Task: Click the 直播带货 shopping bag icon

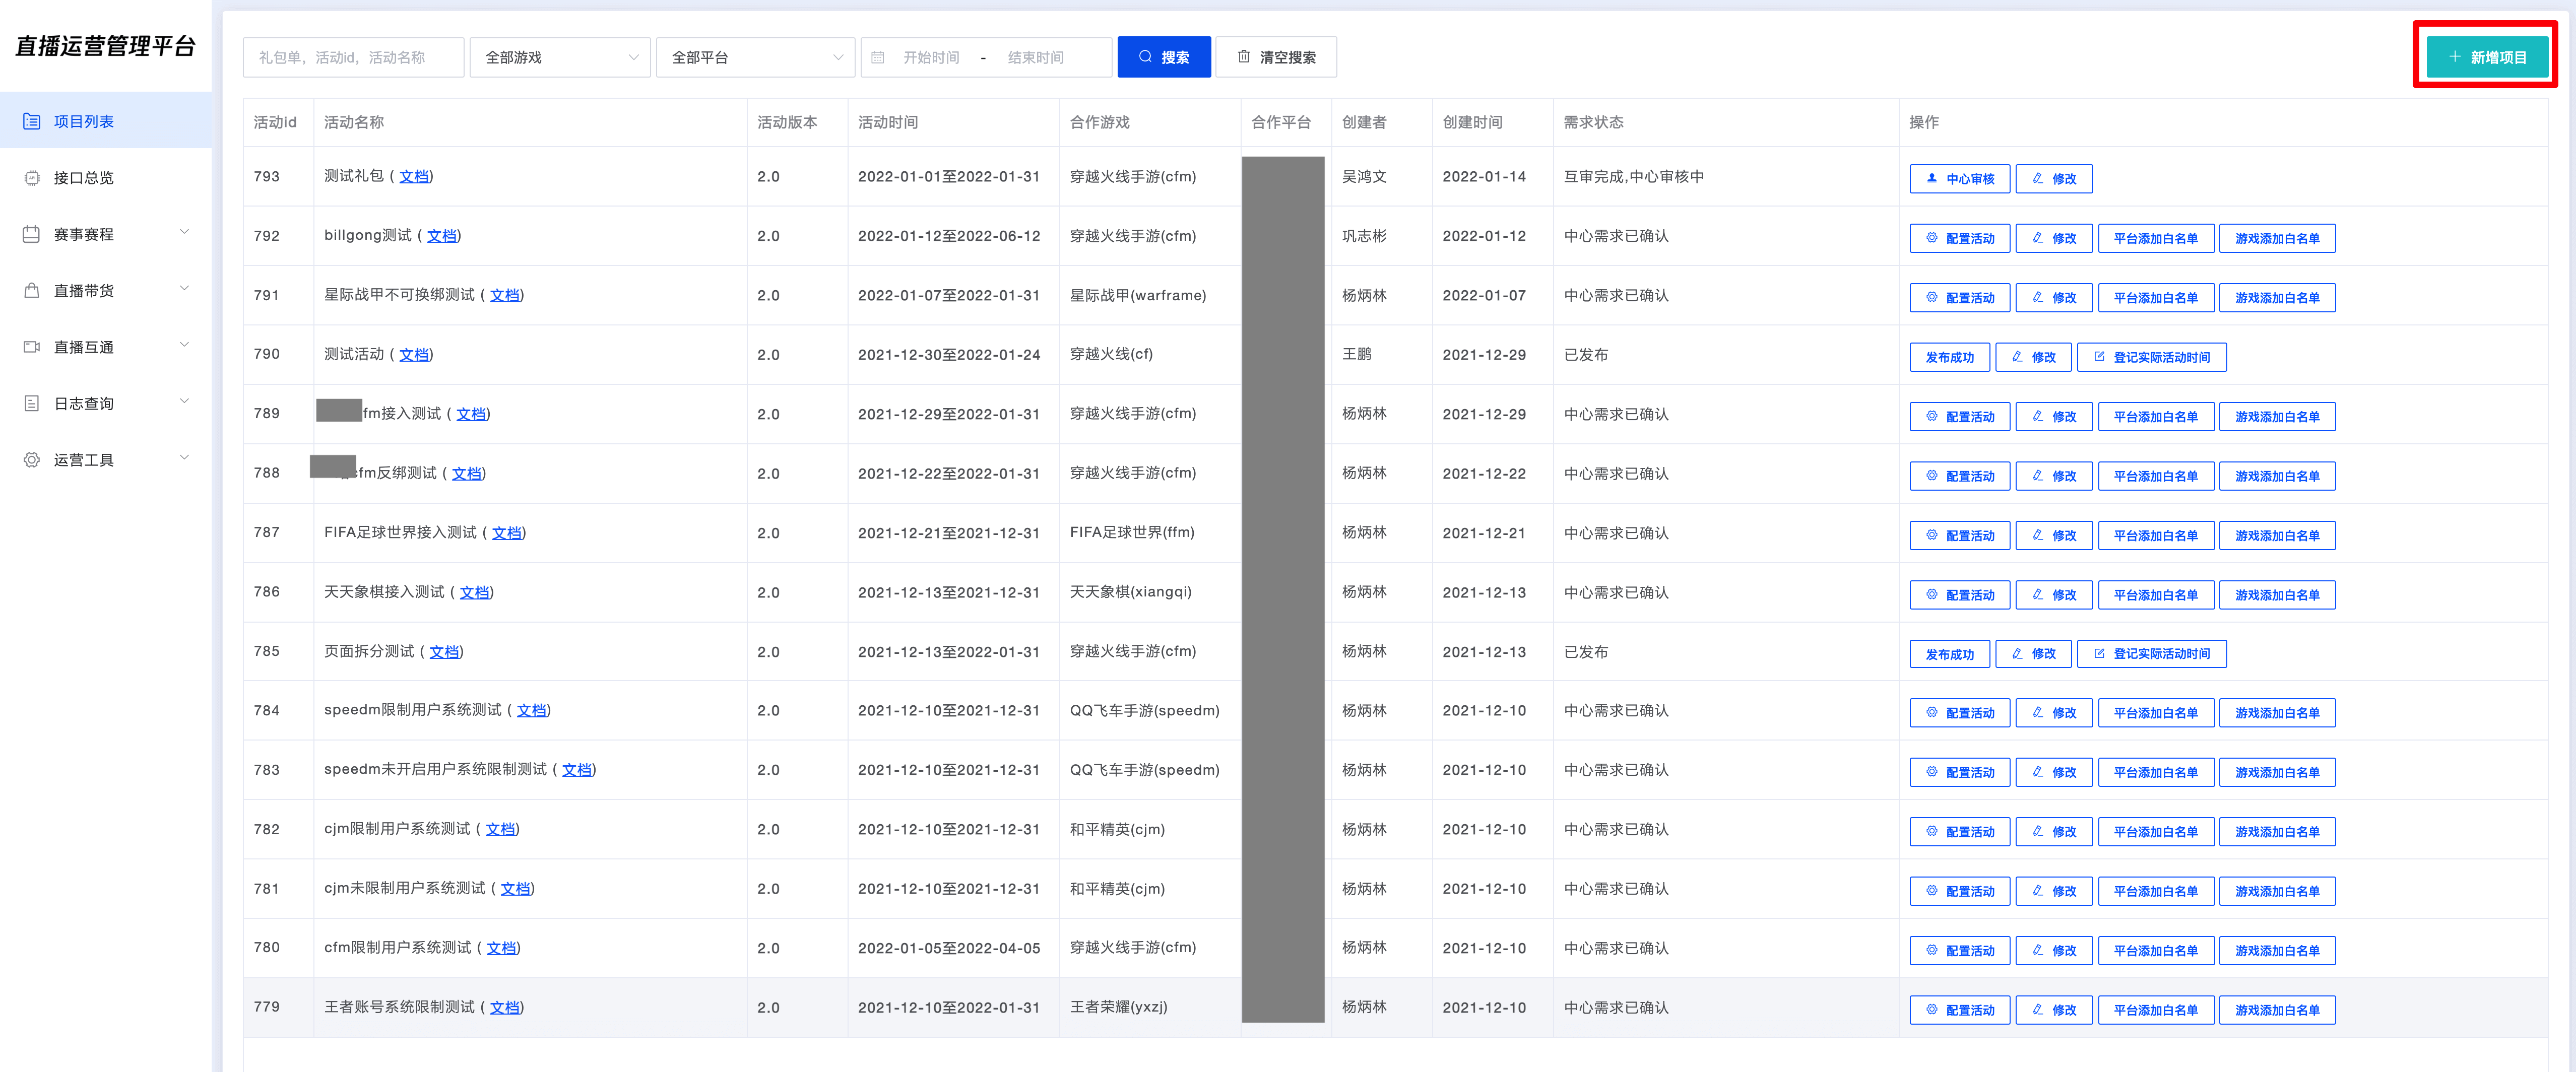Action: [x=32, y=291]
